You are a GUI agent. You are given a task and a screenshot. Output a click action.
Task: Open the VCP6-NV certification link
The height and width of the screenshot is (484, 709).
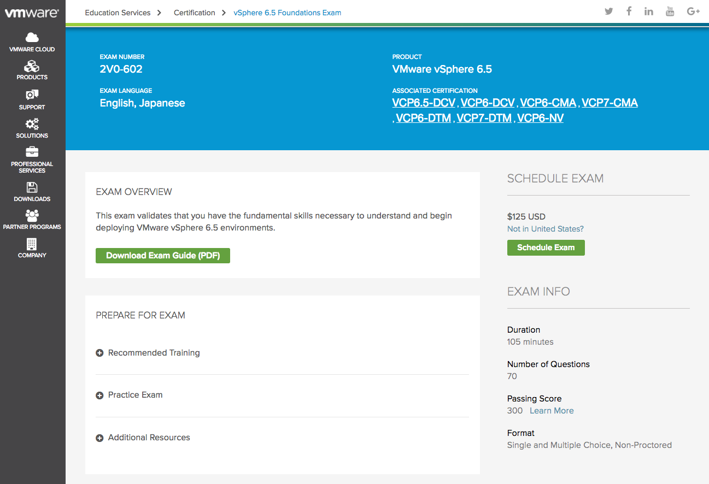(x=540, y=118)
